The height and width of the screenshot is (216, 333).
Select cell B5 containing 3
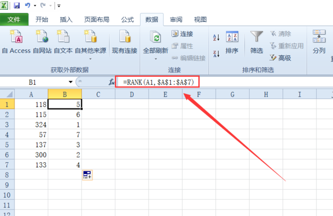coord(65,145)
